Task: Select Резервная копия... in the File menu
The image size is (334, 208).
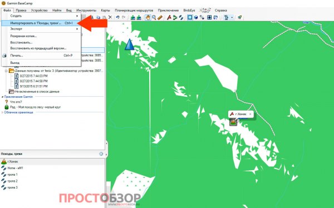Action: click(x=41, y=36)
